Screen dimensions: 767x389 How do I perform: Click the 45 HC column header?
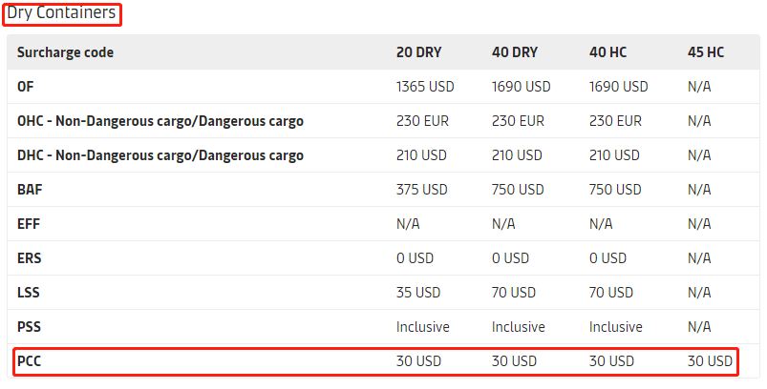[706, 52]
